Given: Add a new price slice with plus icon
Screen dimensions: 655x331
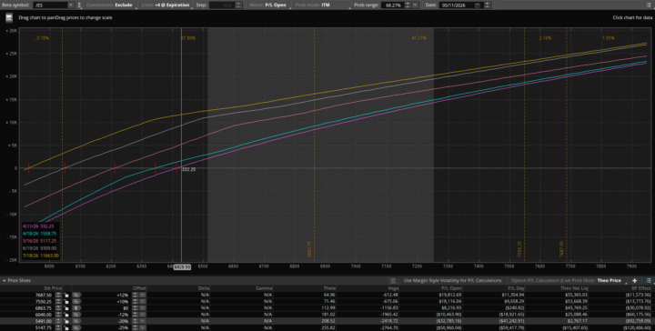Looking at the screenshot, I should 635,280.
